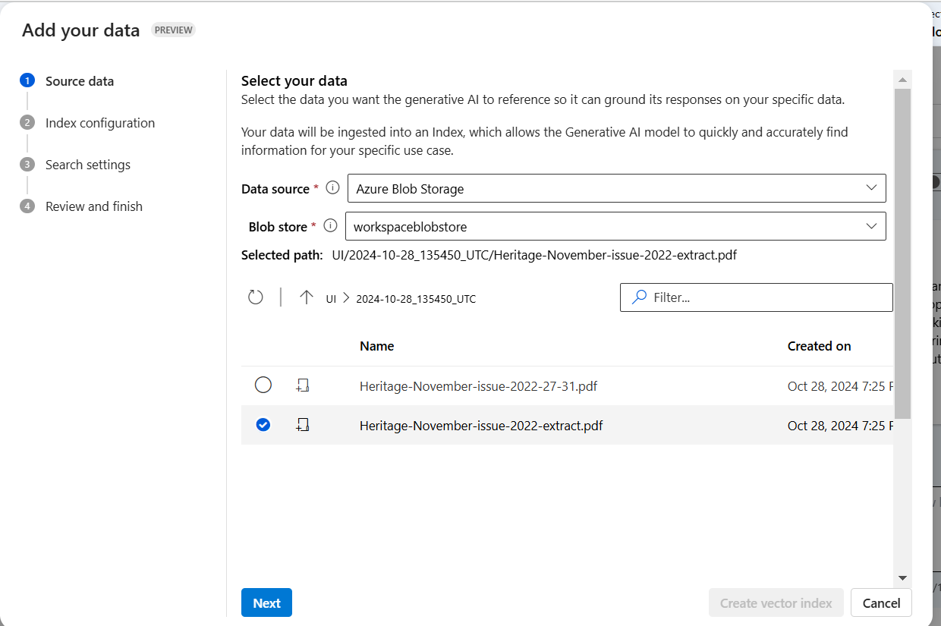This screenshot has height=626, width=941.
Task: Click step 4 circle in wizard
Action: [x=27, y=206]
